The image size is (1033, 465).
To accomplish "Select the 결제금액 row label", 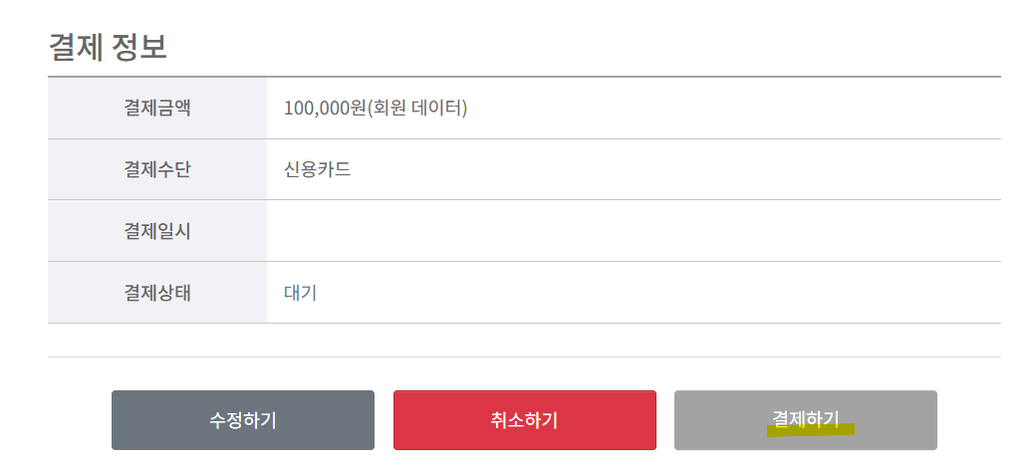I will (157, 108).
